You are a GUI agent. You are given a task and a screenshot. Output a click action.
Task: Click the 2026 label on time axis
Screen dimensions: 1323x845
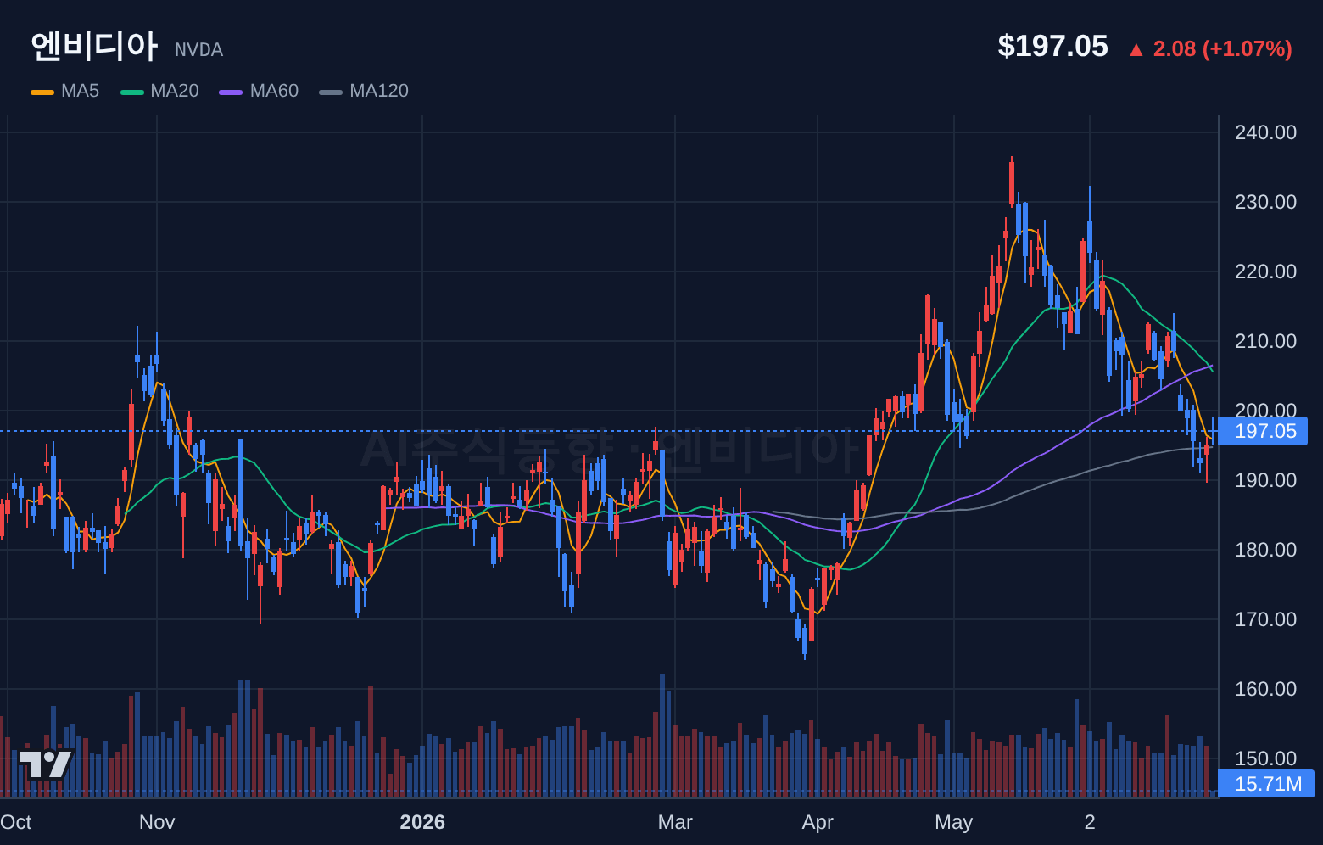pyautogui.click(x=422, y=822)
